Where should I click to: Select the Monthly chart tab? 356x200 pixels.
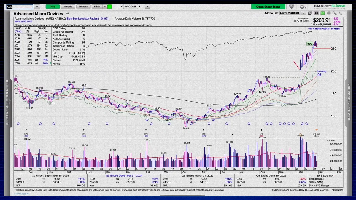83,7
